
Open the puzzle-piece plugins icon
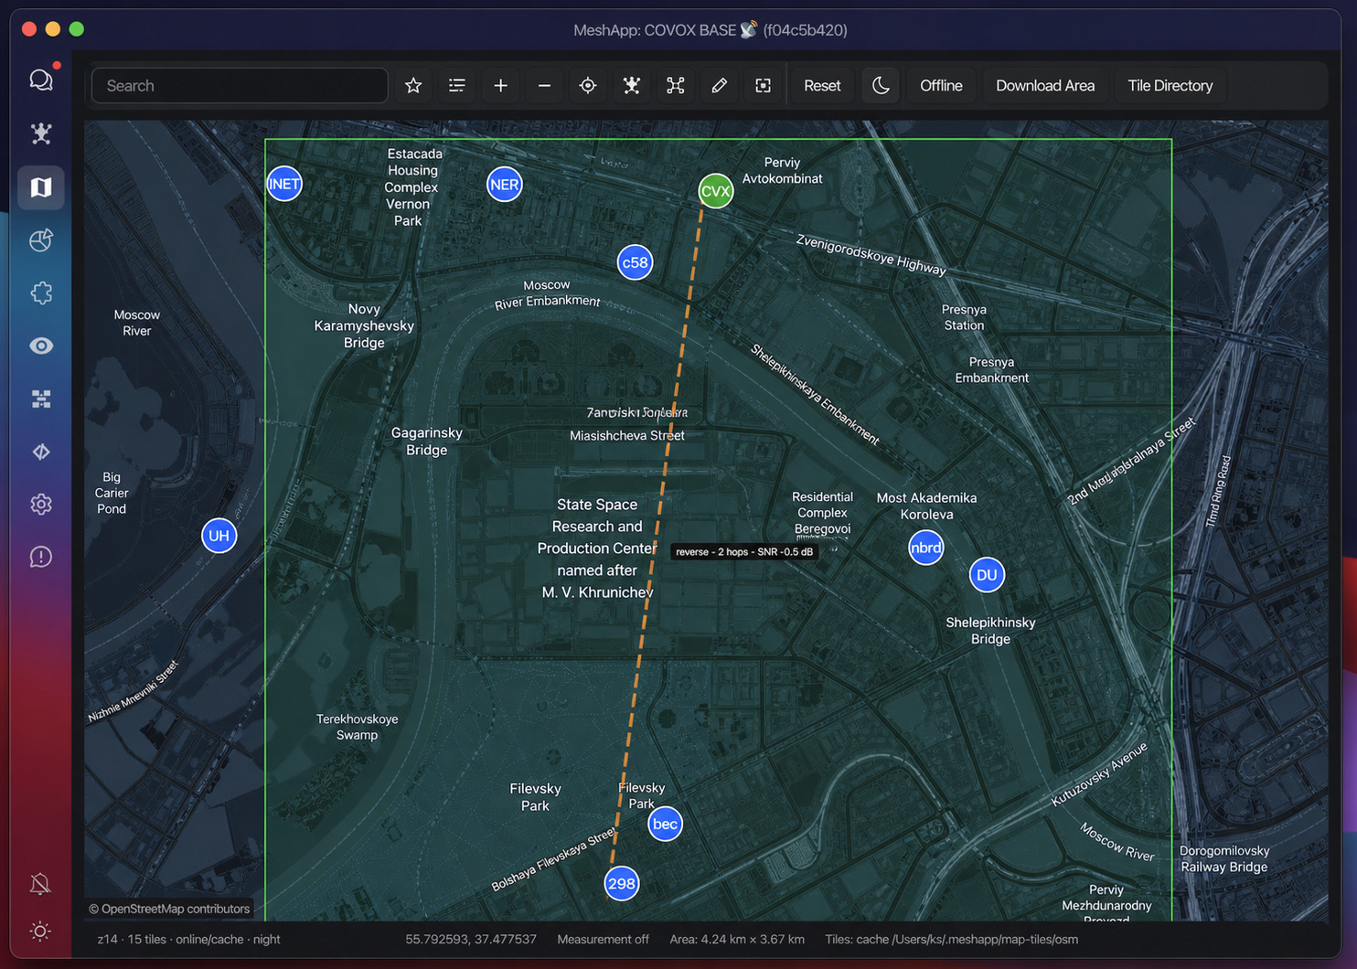[41, 293]
